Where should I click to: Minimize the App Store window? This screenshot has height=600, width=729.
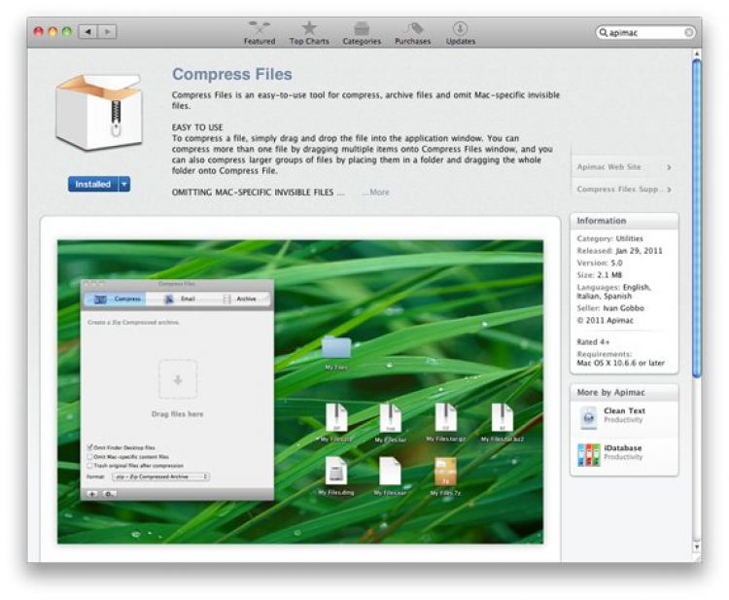pyautogui.click(x=52, y=32)
